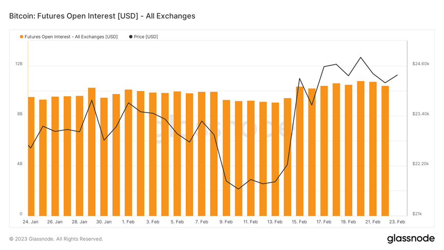Click the '15. Feb' date label
Image resolution: width=444 pixels, height=250 pixels.
(x=299, y=222)
